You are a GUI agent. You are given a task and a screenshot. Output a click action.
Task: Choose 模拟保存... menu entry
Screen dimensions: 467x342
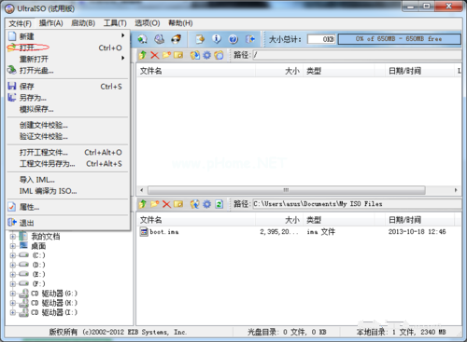[68, 109]
